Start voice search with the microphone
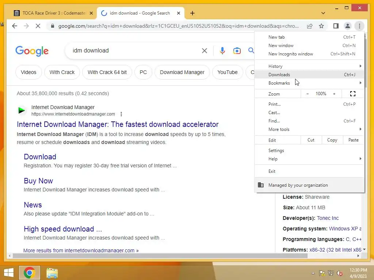 222,51
